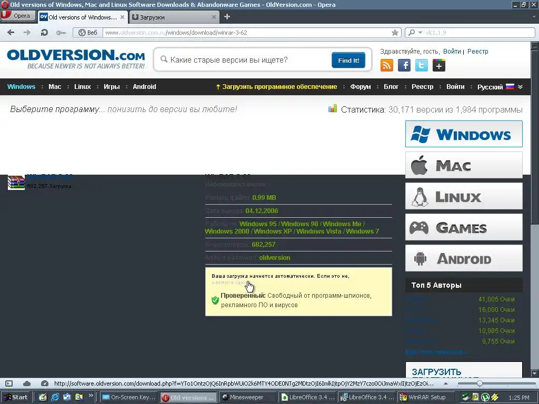The height and width of the screenshot is (404, 539).
Task: Click the file size value 0.99 MB
Action: [x=264, y=198]
